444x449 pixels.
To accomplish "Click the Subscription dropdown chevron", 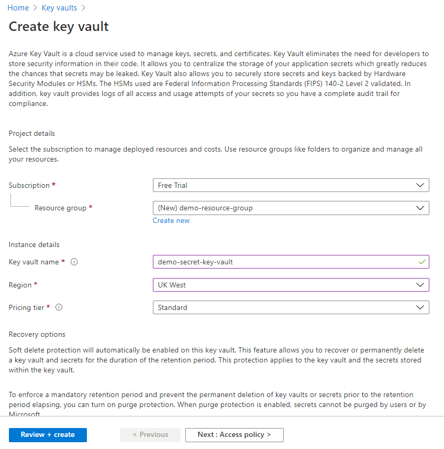I will tap(420, 185).
